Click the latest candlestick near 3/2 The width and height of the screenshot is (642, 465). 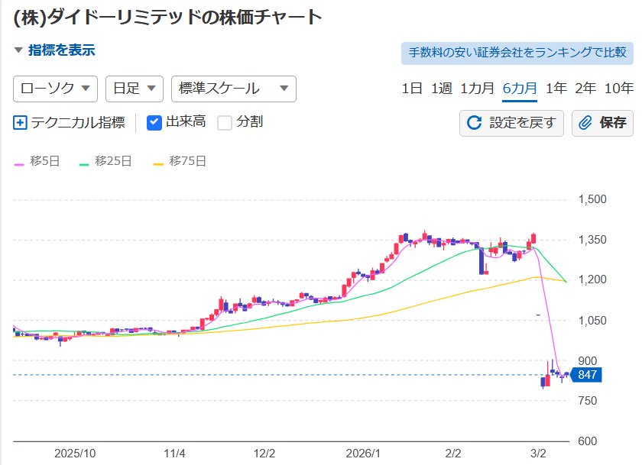pos(566,374)
